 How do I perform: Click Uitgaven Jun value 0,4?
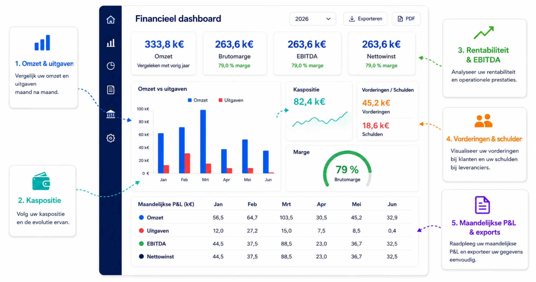pos(392,231)
